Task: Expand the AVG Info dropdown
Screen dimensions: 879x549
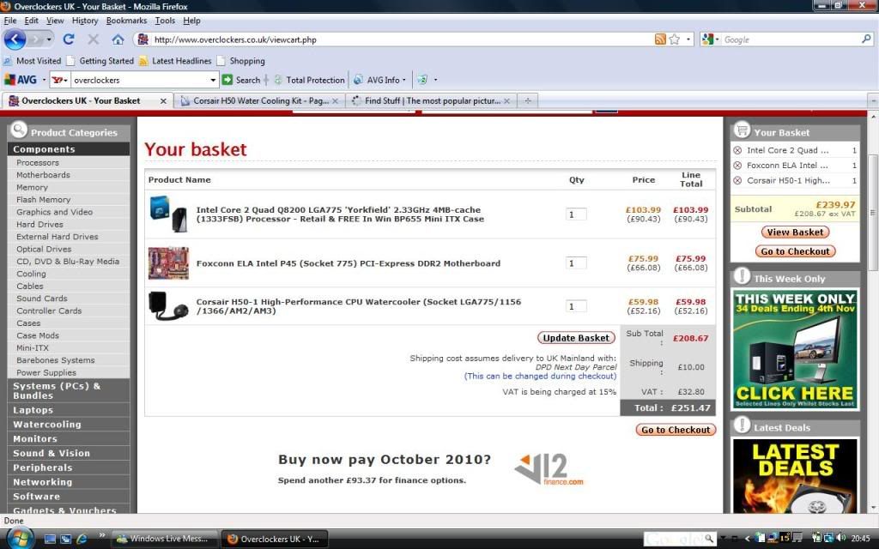Action: click(x=403, y=80)
